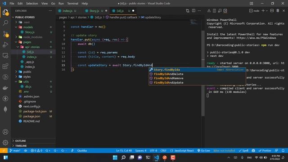Open the Help menu
This screenshot has height=162, width=288.
click(85, 4)
